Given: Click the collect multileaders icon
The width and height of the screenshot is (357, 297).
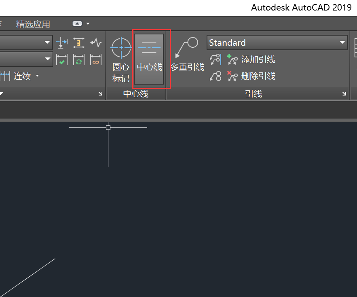Looking at the screenshot, I should click(x=215, y=76).
